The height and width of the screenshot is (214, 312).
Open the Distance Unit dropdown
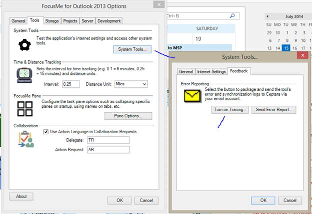tap(131, 84)
